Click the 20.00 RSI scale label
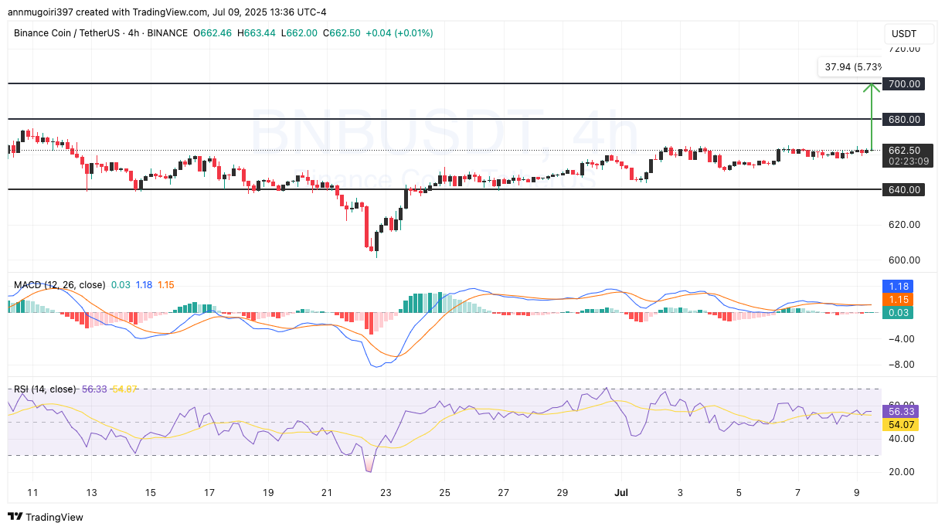This screenshot has width=945, height=530. tap(902, 472)
